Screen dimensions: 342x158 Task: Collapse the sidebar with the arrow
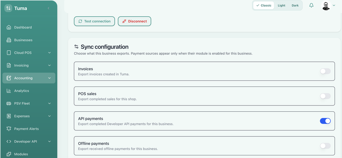pos(48,8)
